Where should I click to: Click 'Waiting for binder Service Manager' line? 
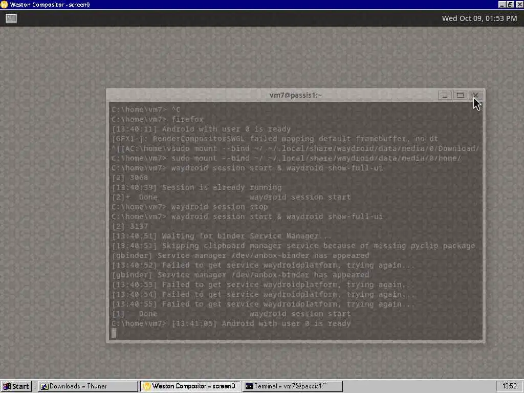[x=221, y=236]
